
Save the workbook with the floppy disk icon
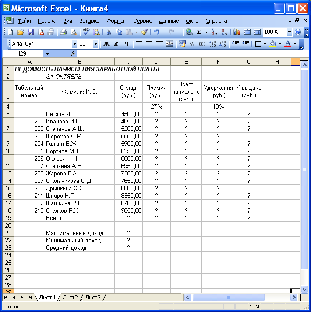pyautogui.click(x=31, y=32)
